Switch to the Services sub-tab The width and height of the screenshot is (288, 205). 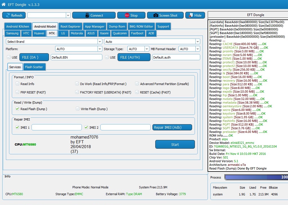point(15,67)
